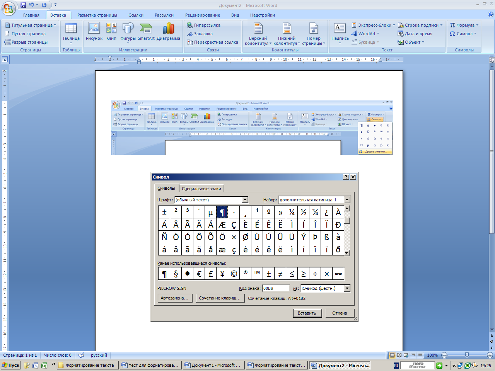495x371 pixels.
Task: Click the русский language indicator
Action: pyautogui.click(x=99, y=355)
